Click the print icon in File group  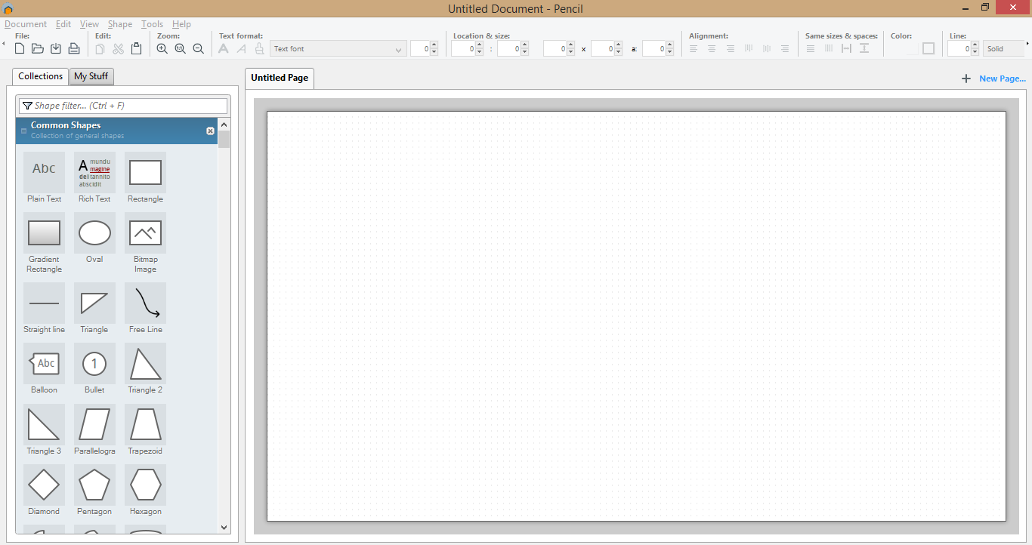(74, 49)
